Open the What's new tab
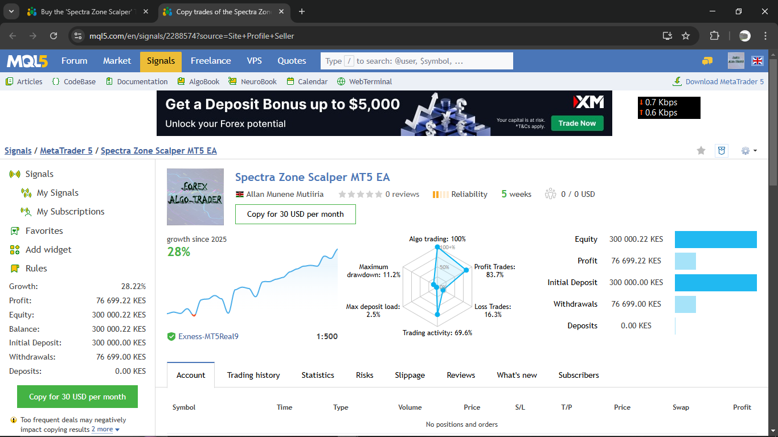The width and height of the screenshot is (778, 437). [517, 375]
